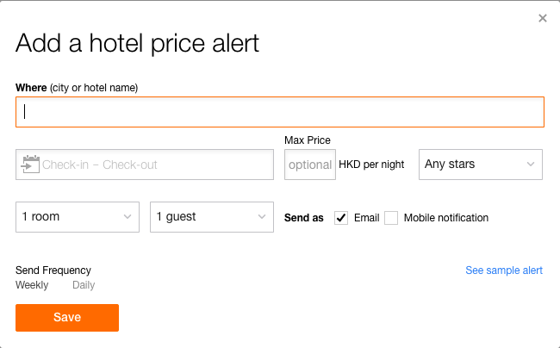Viewport: 560px width, 348px height.
Task: Open the Any stars dropdown
Action: pos(481,165)
